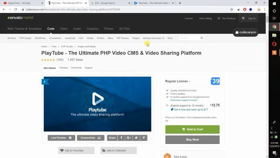Reload the page in Chrome
Screen dimensions: 280x158
click(16, 10)
